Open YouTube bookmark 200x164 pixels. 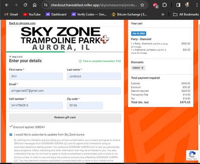point(32,14)
